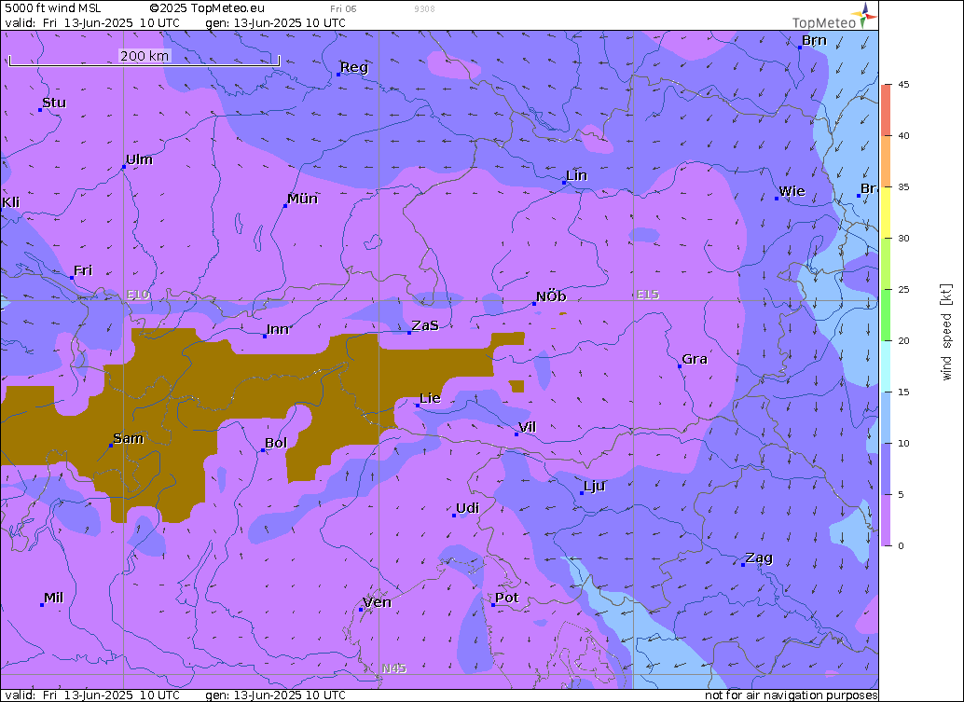
Task: Click the 35 value on the legend
Action: 903,186
